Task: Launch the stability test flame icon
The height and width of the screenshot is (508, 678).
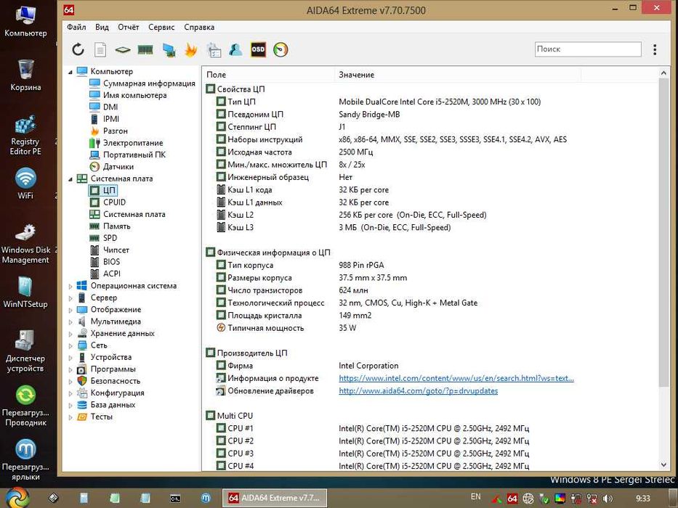Action: point(190,49)
